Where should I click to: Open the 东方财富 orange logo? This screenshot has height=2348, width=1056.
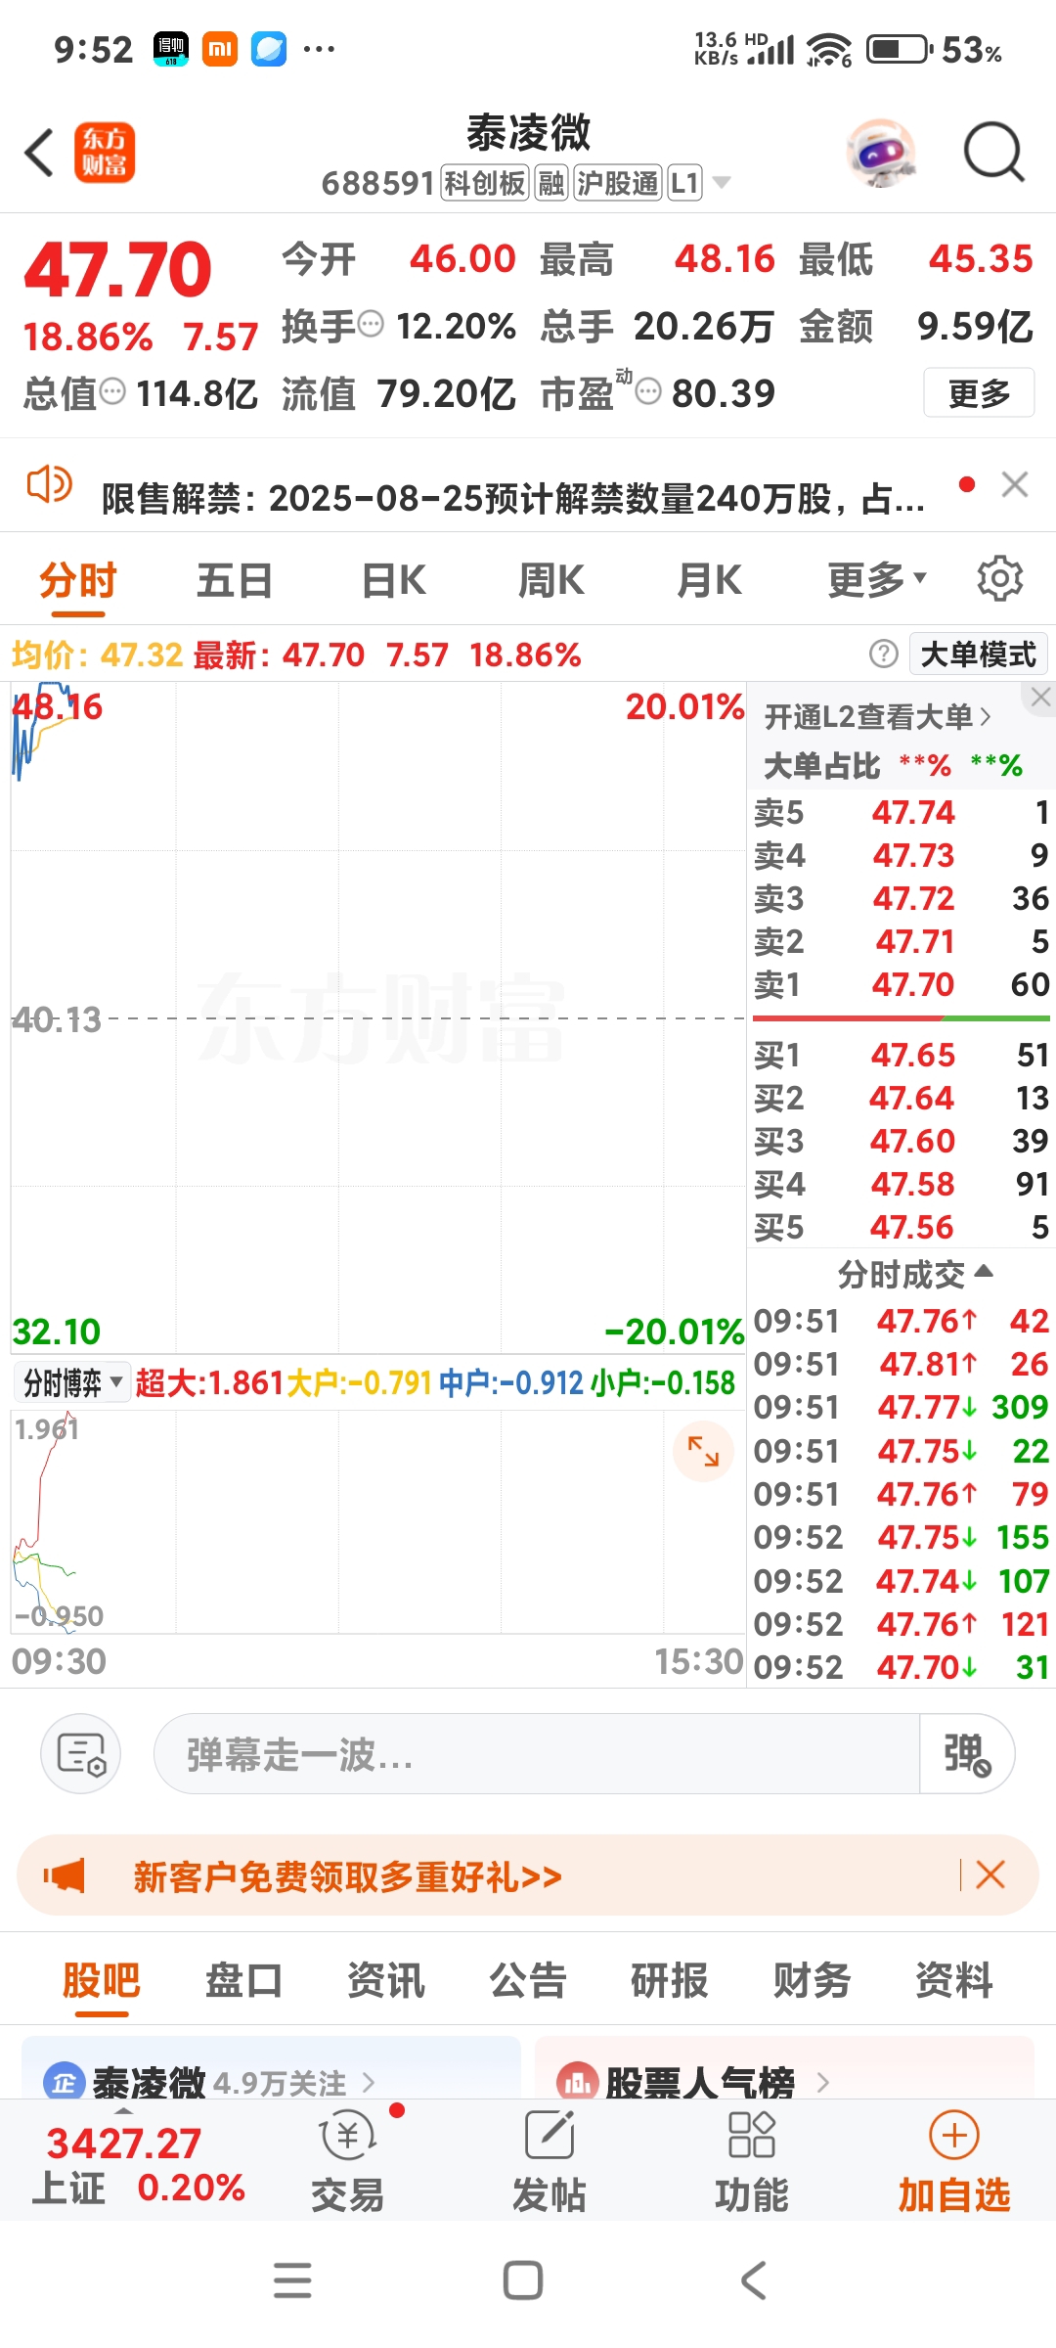[x=105, y=154]
